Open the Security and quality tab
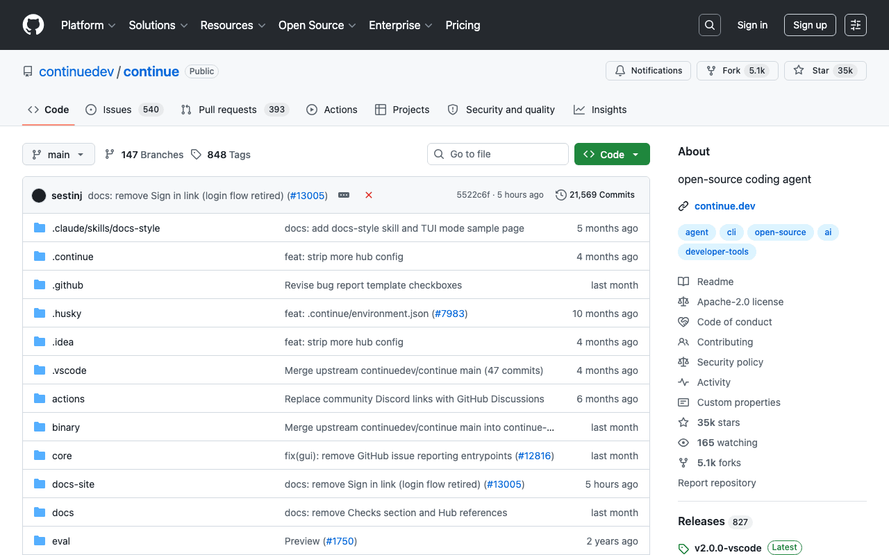Screen dimensions: 889x555 (x=501, y=110)
